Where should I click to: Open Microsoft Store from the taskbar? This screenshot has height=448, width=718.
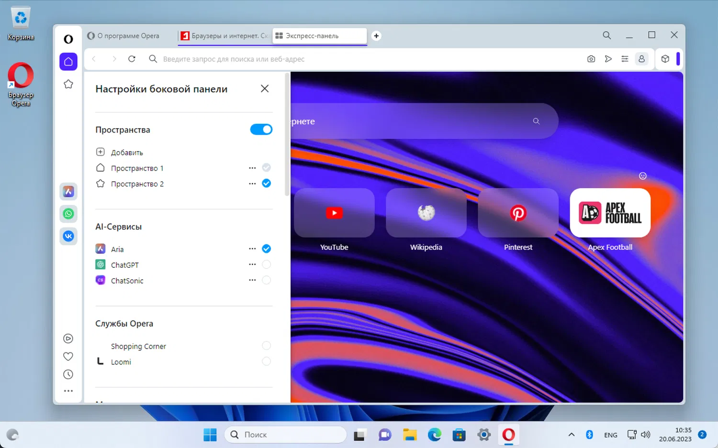[459, 435]
